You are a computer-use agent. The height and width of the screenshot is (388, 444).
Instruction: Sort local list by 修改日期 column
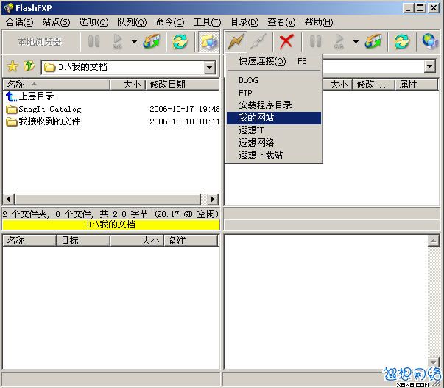pos(183,84)
